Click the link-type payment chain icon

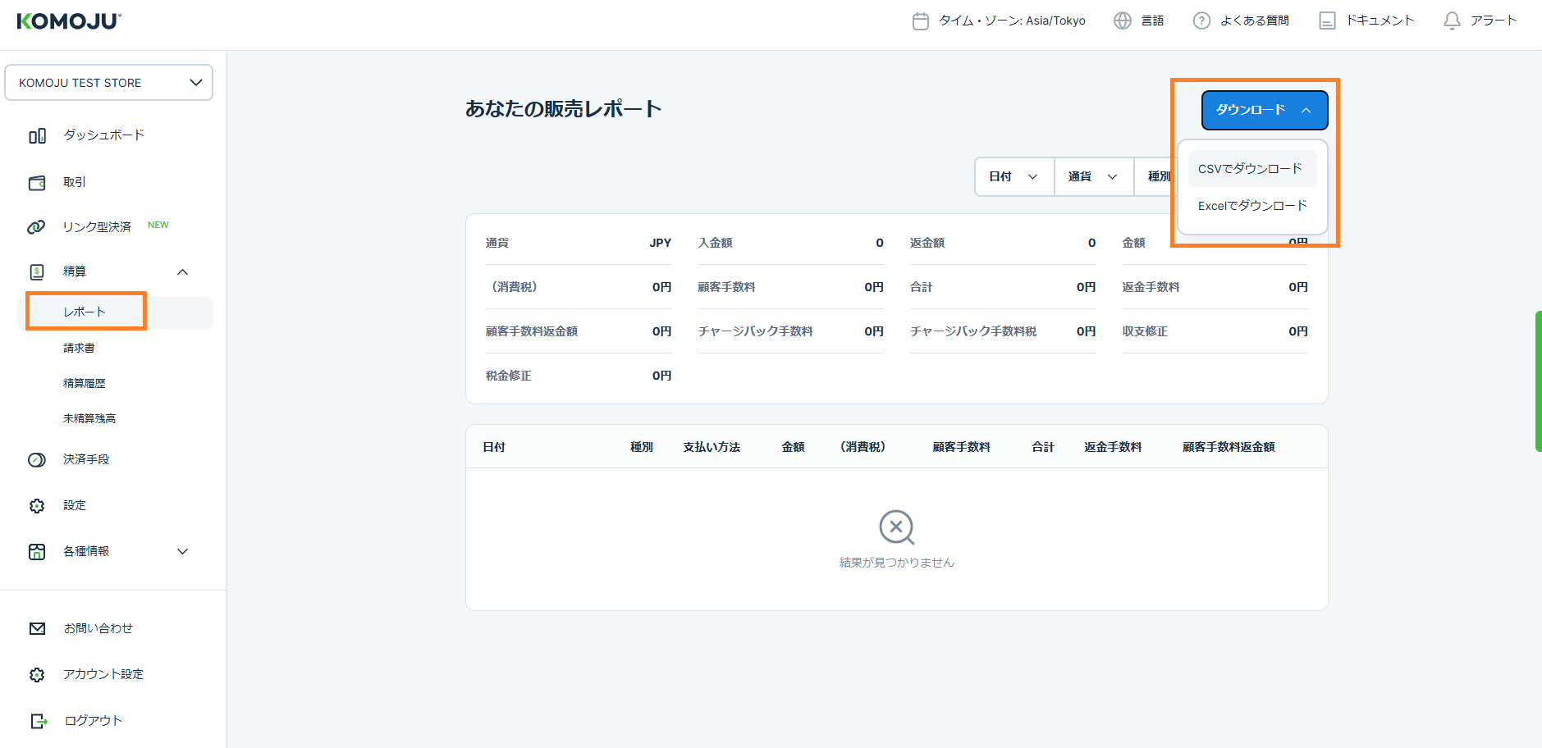(x=36, y=227)
